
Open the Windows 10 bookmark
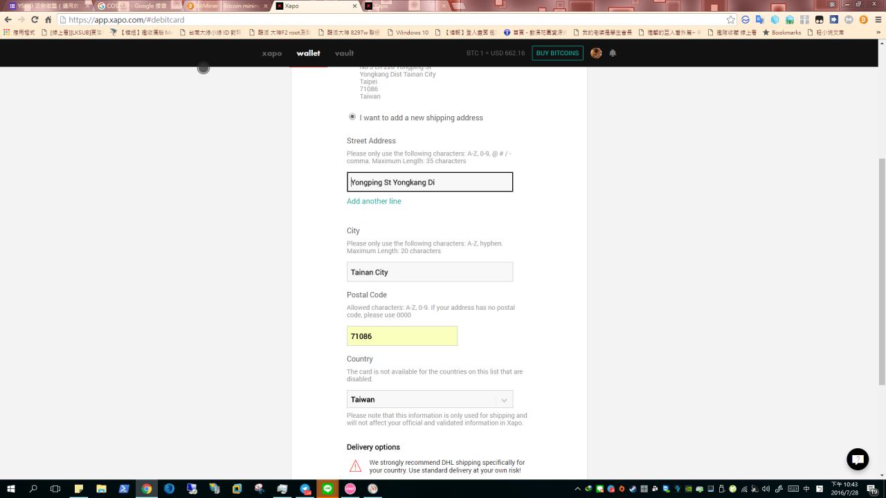(408, 33)
